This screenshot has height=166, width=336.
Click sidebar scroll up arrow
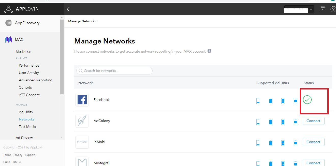click(62, 17)
